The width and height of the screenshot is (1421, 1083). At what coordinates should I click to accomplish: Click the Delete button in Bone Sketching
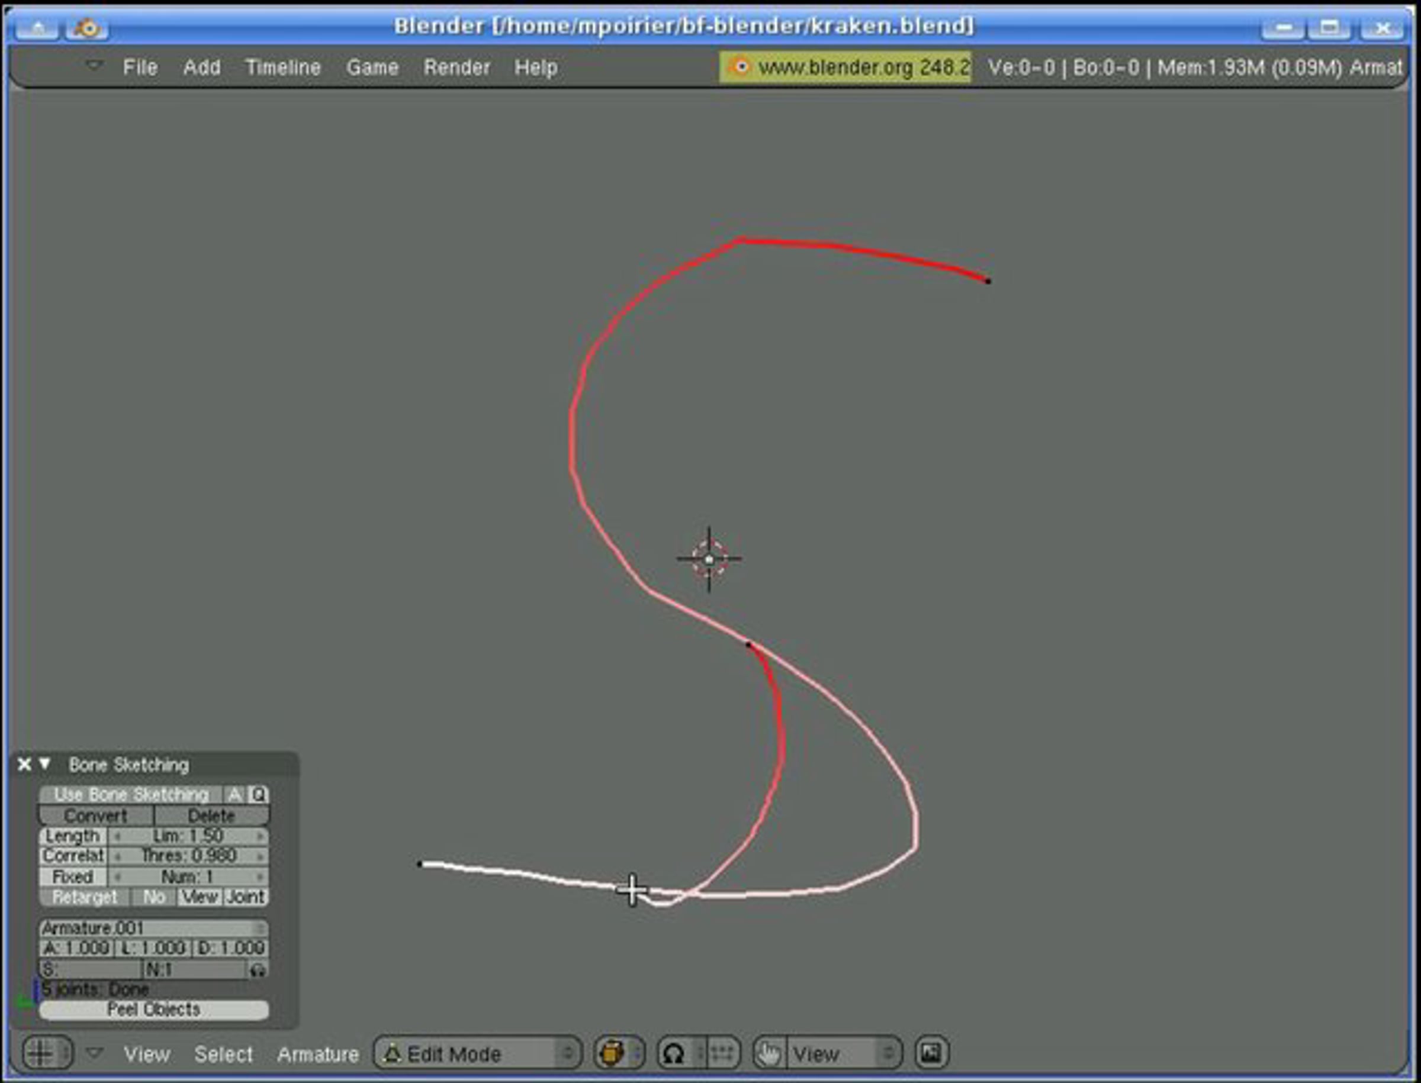tap(211, 816)
